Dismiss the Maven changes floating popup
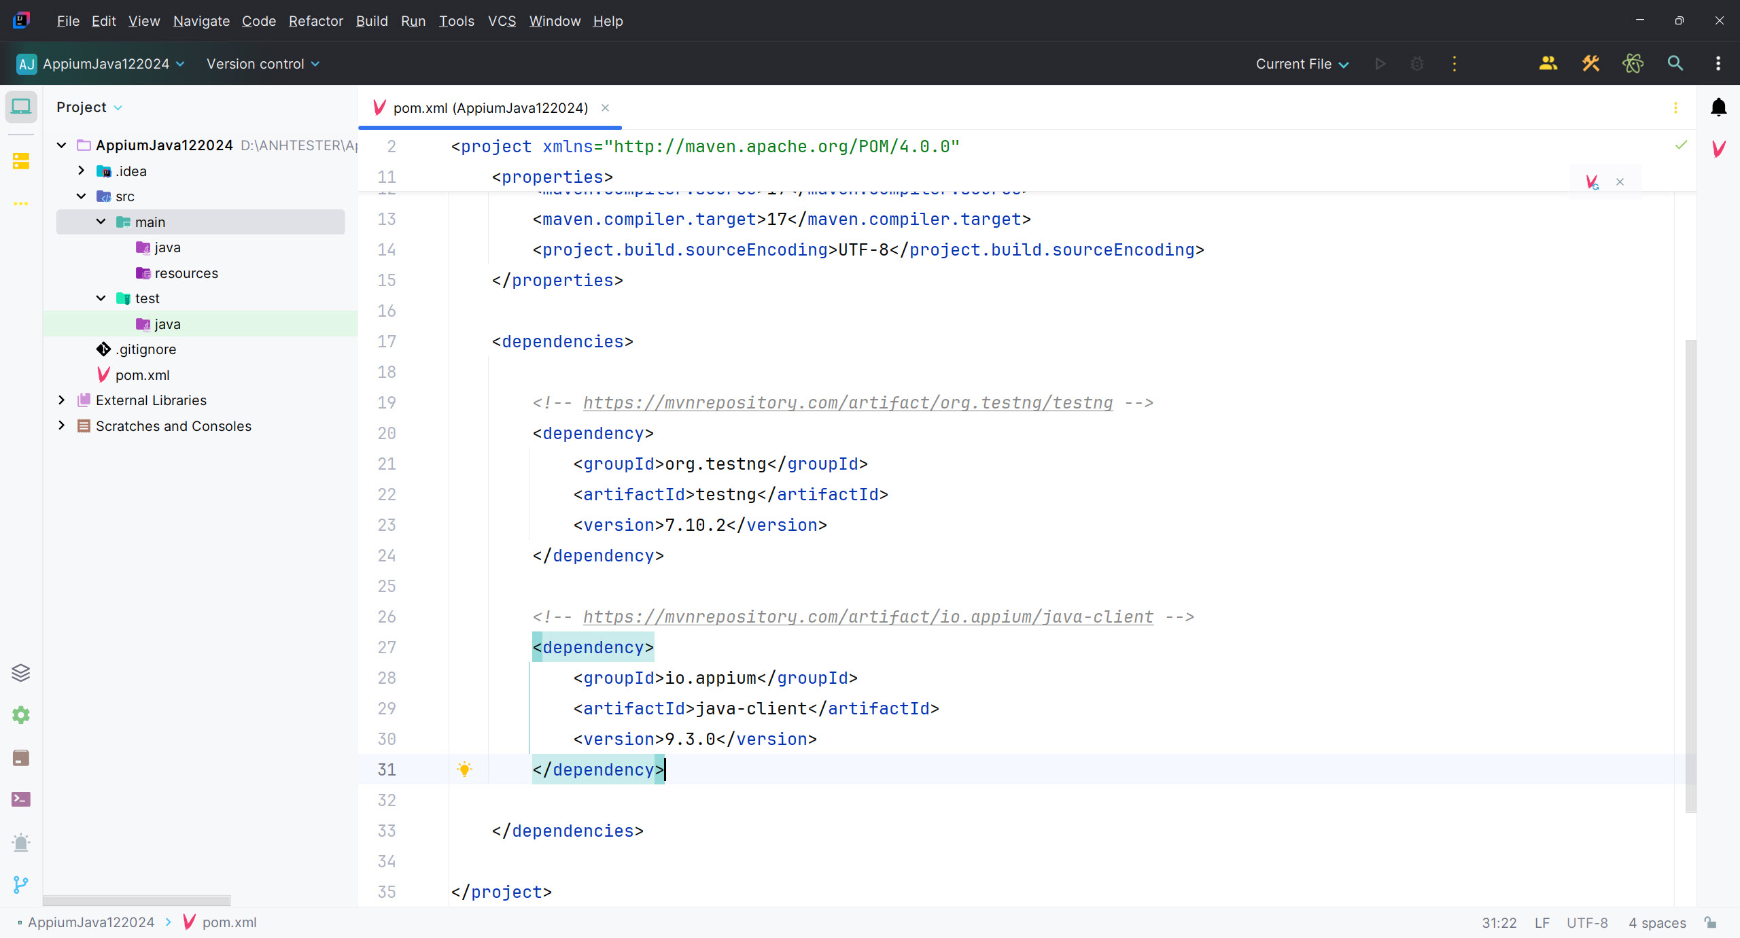 (1620, 182)
